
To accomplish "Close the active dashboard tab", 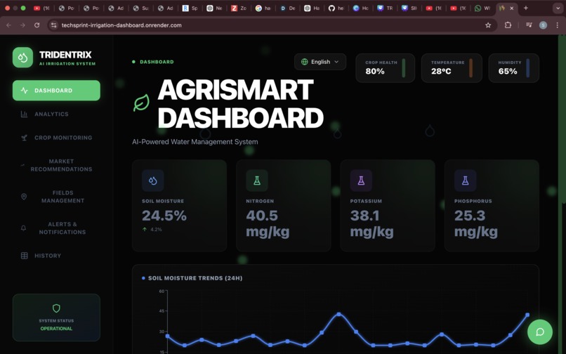I will pyautogui.click(x=511, y=8).
